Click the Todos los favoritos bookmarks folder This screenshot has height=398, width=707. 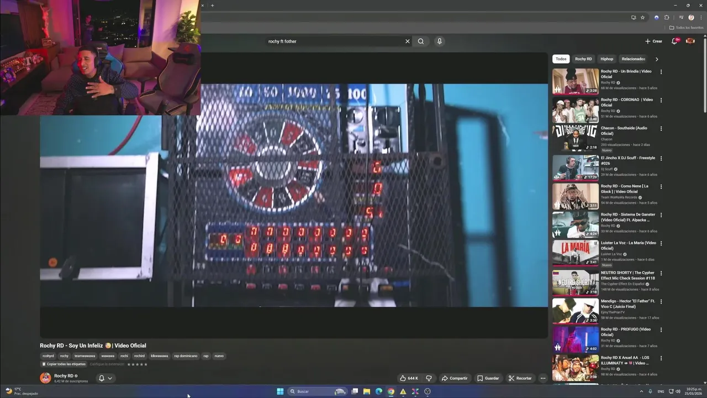(x=687, y=27)
